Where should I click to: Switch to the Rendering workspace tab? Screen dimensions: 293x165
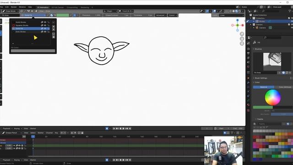[85, 7]
